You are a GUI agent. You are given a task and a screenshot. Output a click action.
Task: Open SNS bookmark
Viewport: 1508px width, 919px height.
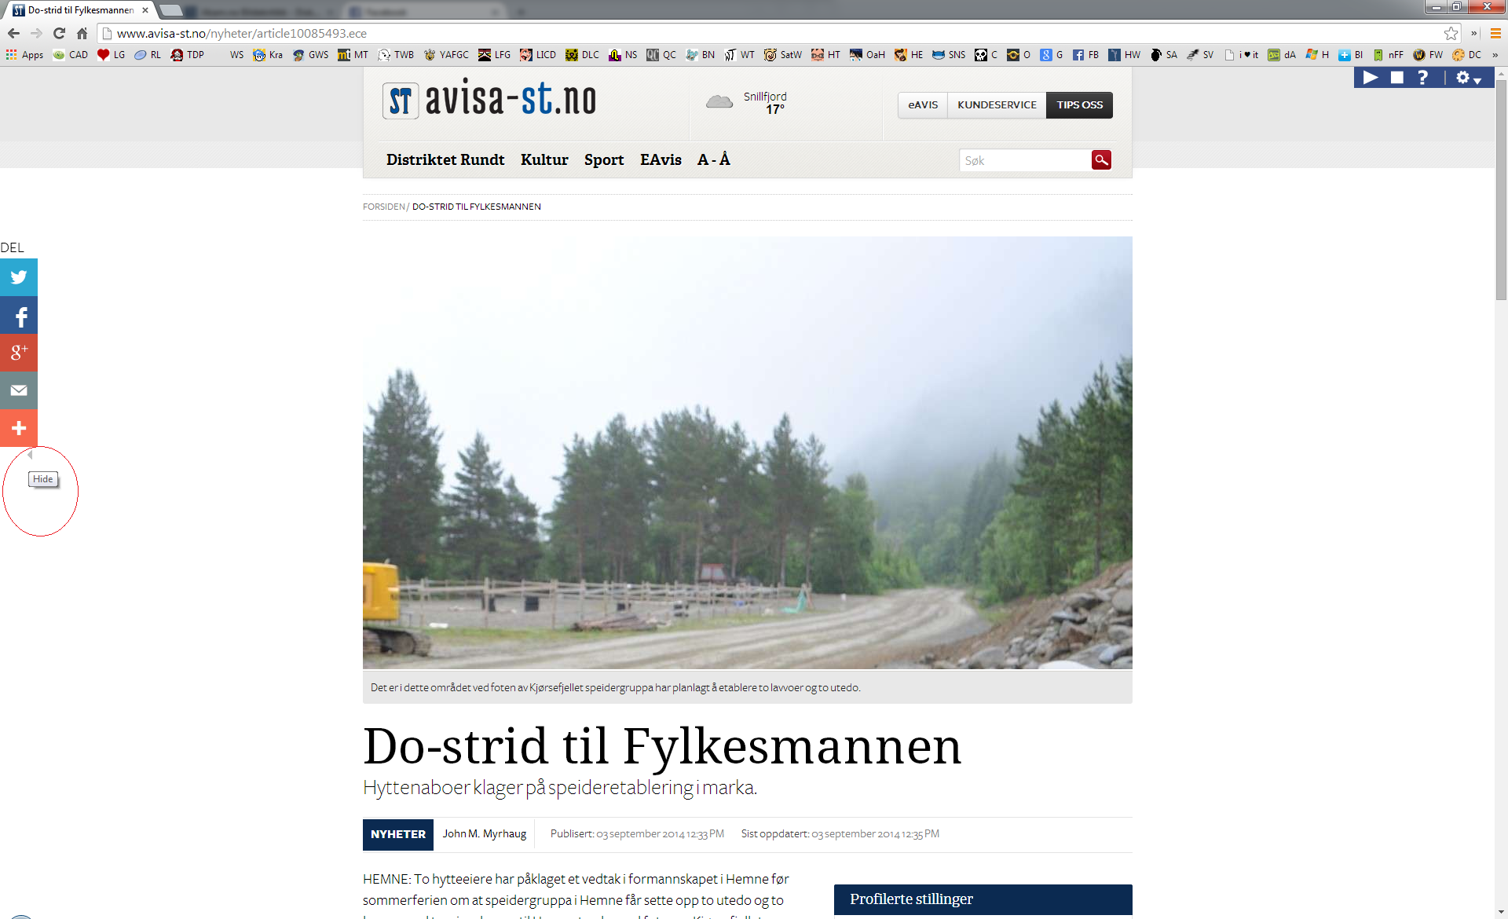(949, 55)
